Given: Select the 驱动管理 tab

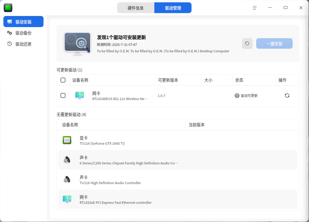Looking at the screenshot, I should [x=173, y=8].
